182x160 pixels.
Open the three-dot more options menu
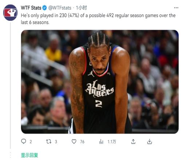coord(176,8)
